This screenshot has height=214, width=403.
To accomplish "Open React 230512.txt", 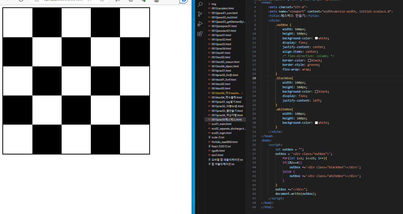I will [221, 146].
